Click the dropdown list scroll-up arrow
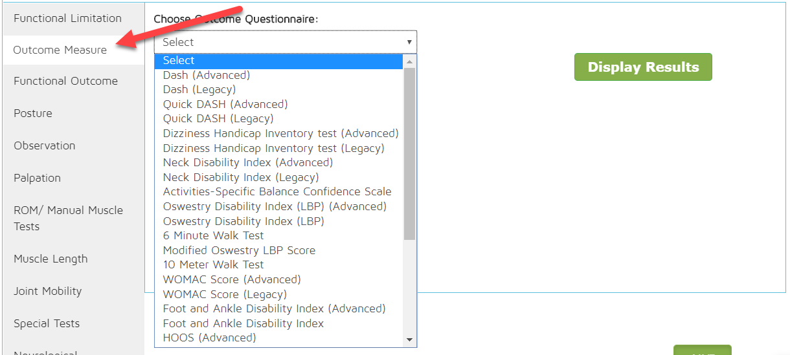 coord(409,61)
